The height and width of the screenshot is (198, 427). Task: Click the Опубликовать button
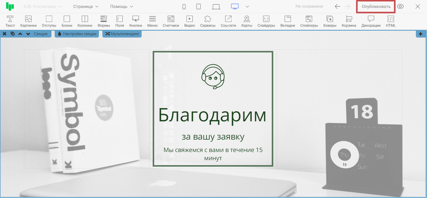[376, 7]
